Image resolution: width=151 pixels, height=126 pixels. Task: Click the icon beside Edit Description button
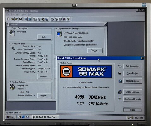point(120,66)
